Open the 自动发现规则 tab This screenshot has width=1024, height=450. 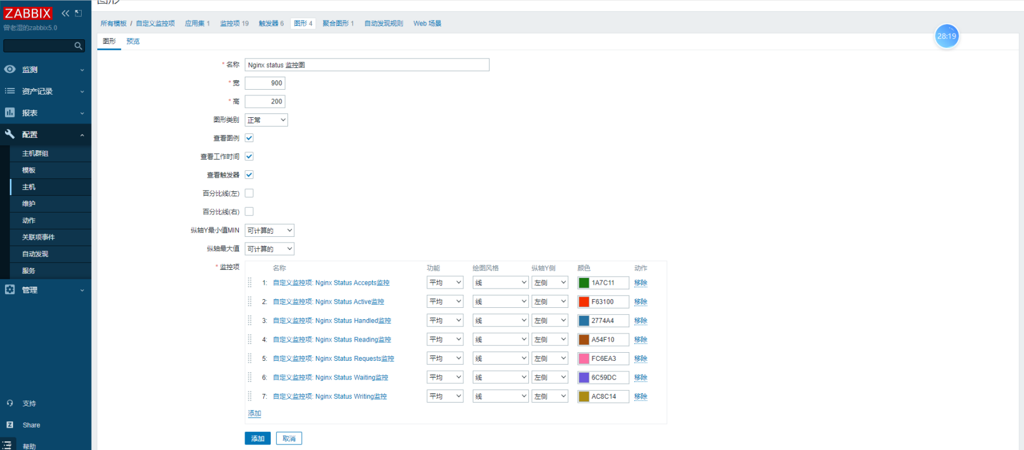(x=384, y=24)
